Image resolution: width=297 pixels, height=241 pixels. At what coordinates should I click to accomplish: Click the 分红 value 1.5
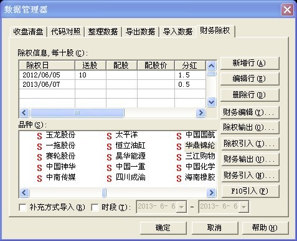tap(184, 75)
